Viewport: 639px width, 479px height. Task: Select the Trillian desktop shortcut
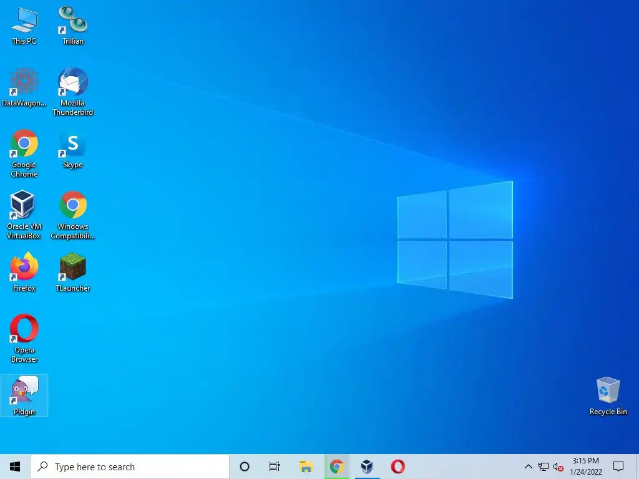click(72, 26)
